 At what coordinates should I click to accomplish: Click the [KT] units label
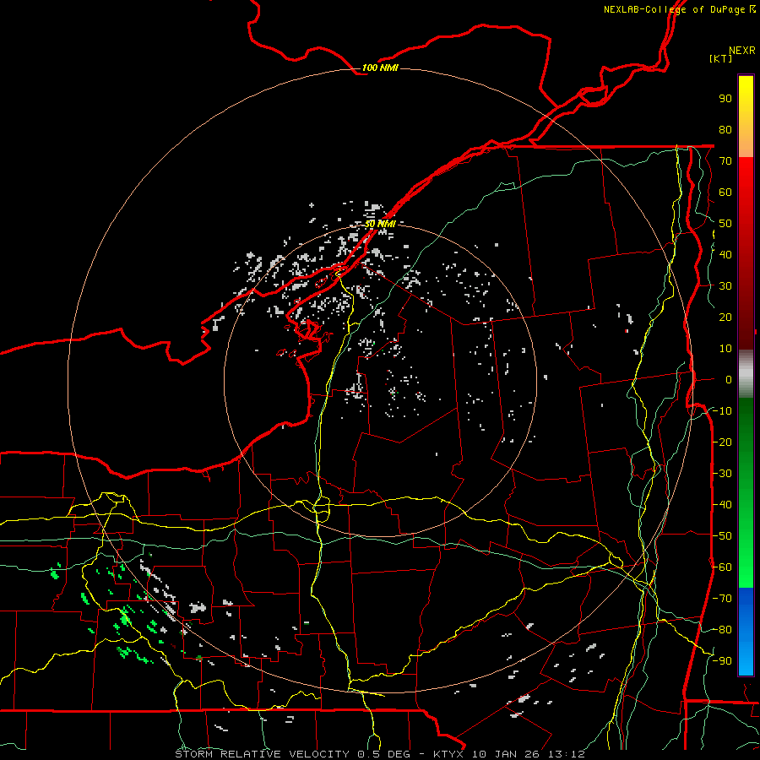click(x=721, y=58)
